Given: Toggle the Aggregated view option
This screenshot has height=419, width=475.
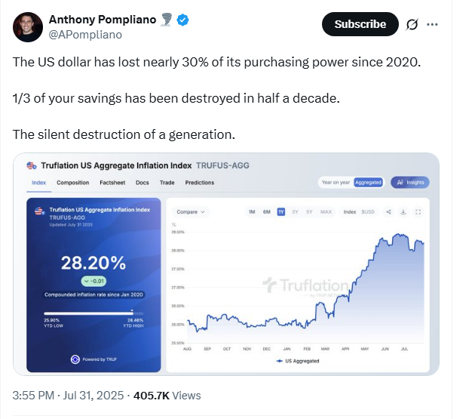Looking at the screenshot, I should click(x=369, y=183).
